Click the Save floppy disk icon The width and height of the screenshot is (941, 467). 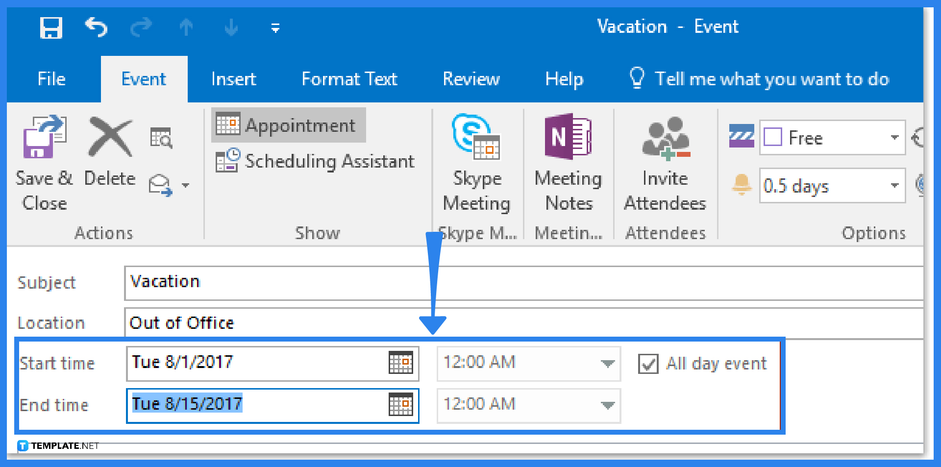(51, 27)
